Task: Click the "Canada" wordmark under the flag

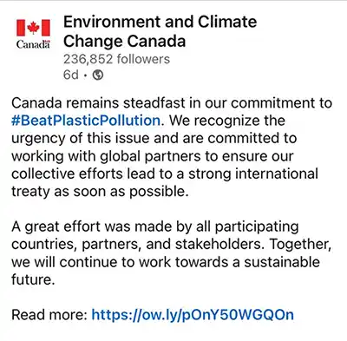Action: point(33,44)
